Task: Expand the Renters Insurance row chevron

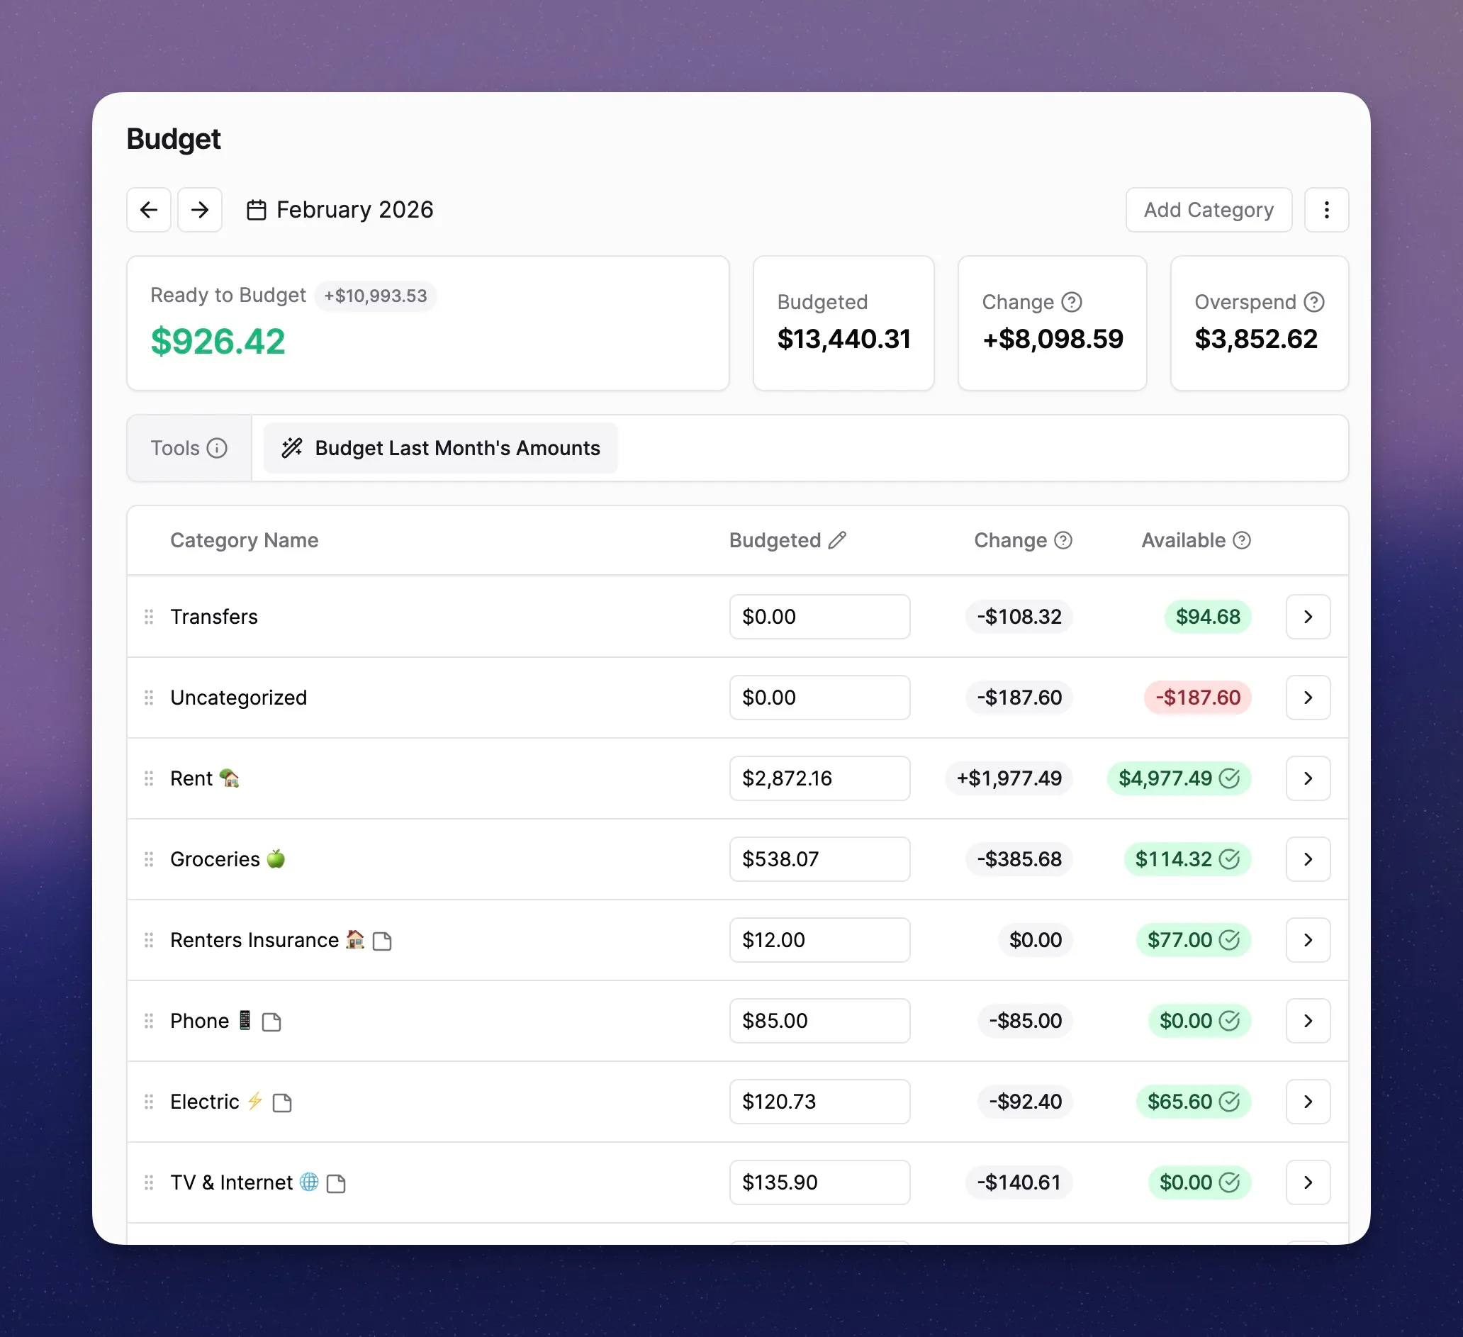Action: pos(1308,939)
